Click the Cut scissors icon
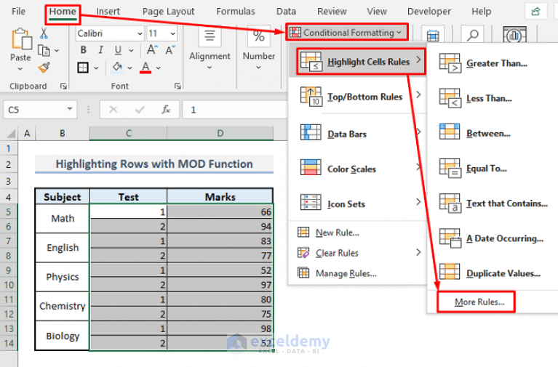This screenshot has width=558, height=367. 44,33
